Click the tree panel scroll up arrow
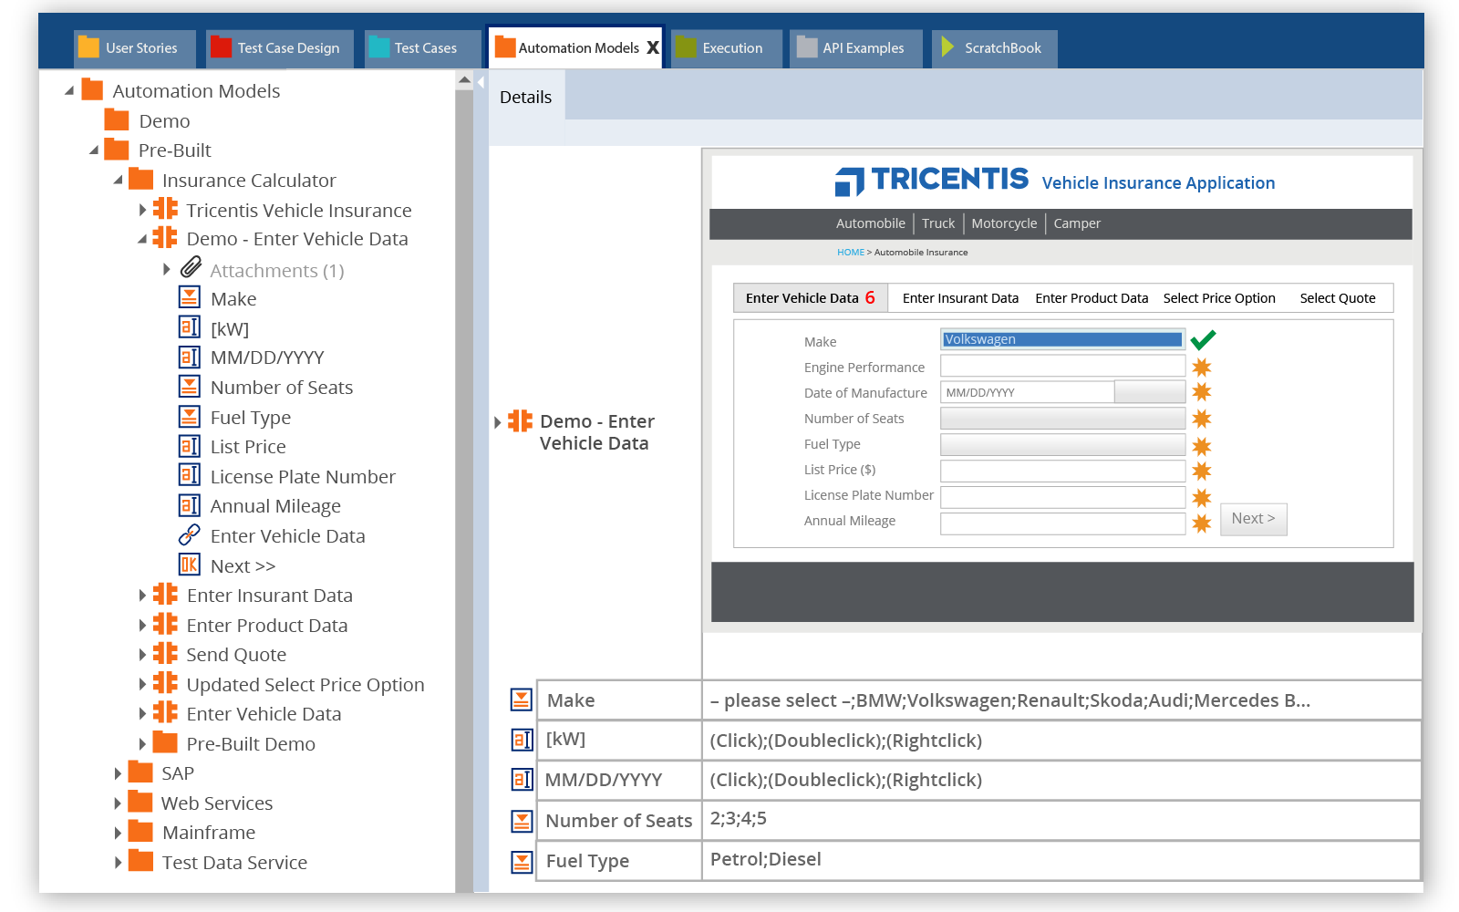The width and height of the screenshot is (1459, 912). (x=464, y=80)
